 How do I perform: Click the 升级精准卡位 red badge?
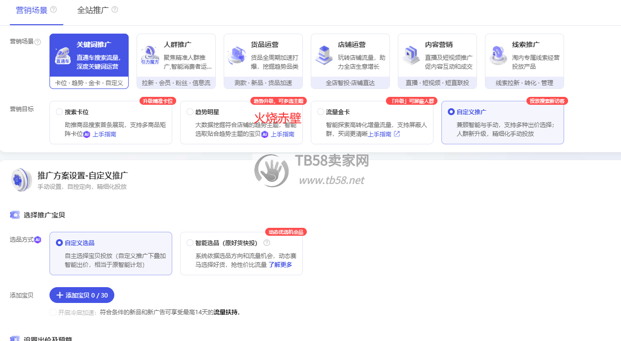pyautogui.click(x=157, y=101)
